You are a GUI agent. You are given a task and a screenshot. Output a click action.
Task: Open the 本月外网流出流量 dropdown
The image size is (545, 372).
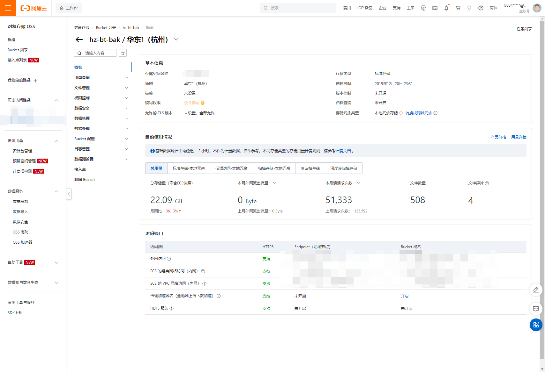(x=274, y=183)
